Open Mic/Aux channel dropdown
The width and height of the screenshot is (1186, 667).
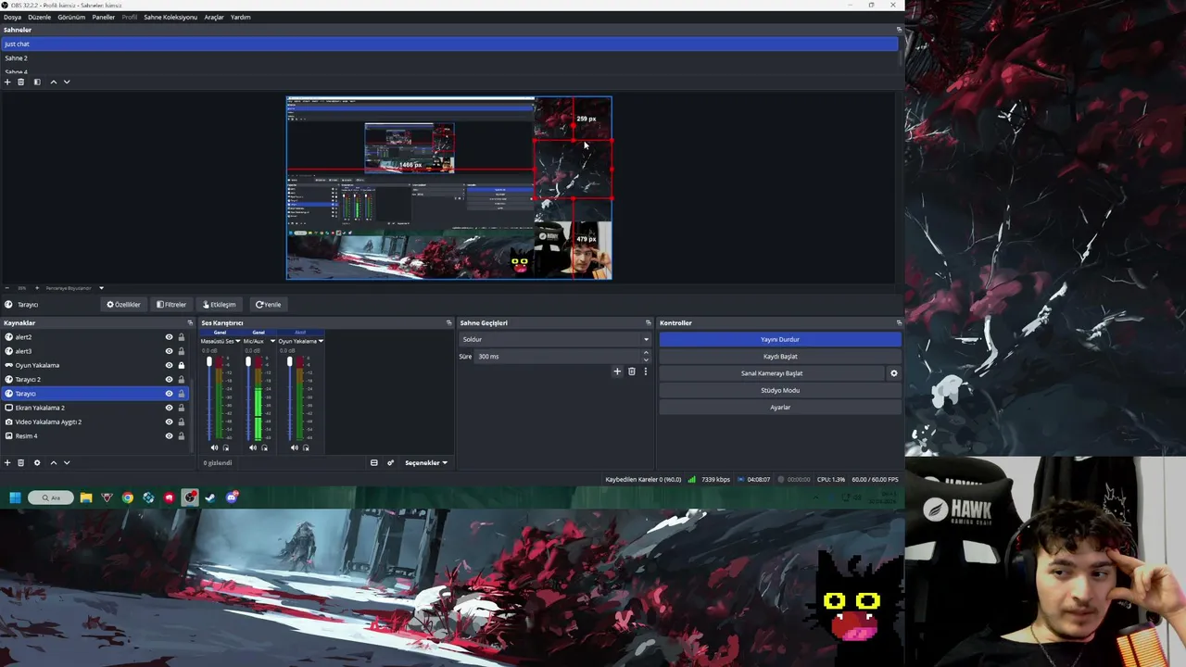[272, 341]
